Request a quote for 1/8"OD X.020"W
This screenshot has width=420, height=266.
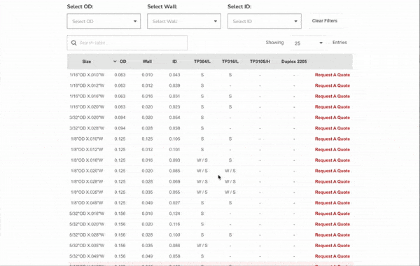pyautogui.click(x=332, y=171)
